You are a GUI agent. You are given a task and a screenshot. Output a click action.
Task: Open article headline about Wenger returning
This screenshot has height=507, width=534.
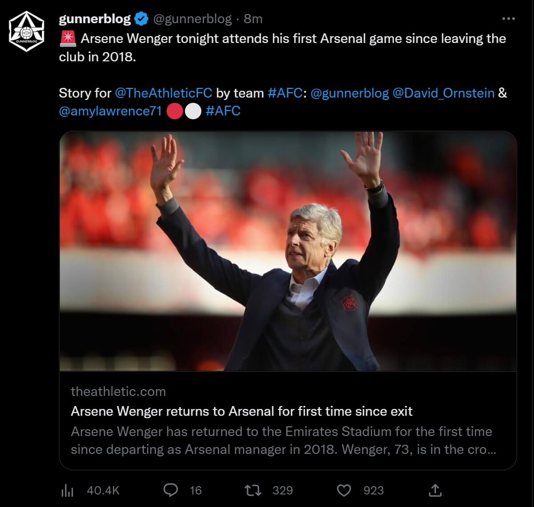[x=241, y=411]
